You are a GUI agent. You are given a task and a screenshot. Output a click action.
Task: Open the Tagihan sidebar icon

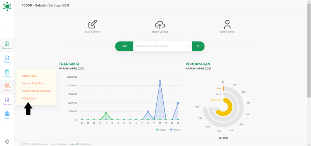7,58
